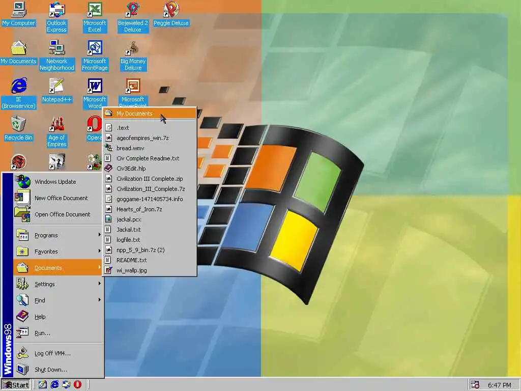Open Hearts_of_Iron.7z recent document

[x=150, y=209]
